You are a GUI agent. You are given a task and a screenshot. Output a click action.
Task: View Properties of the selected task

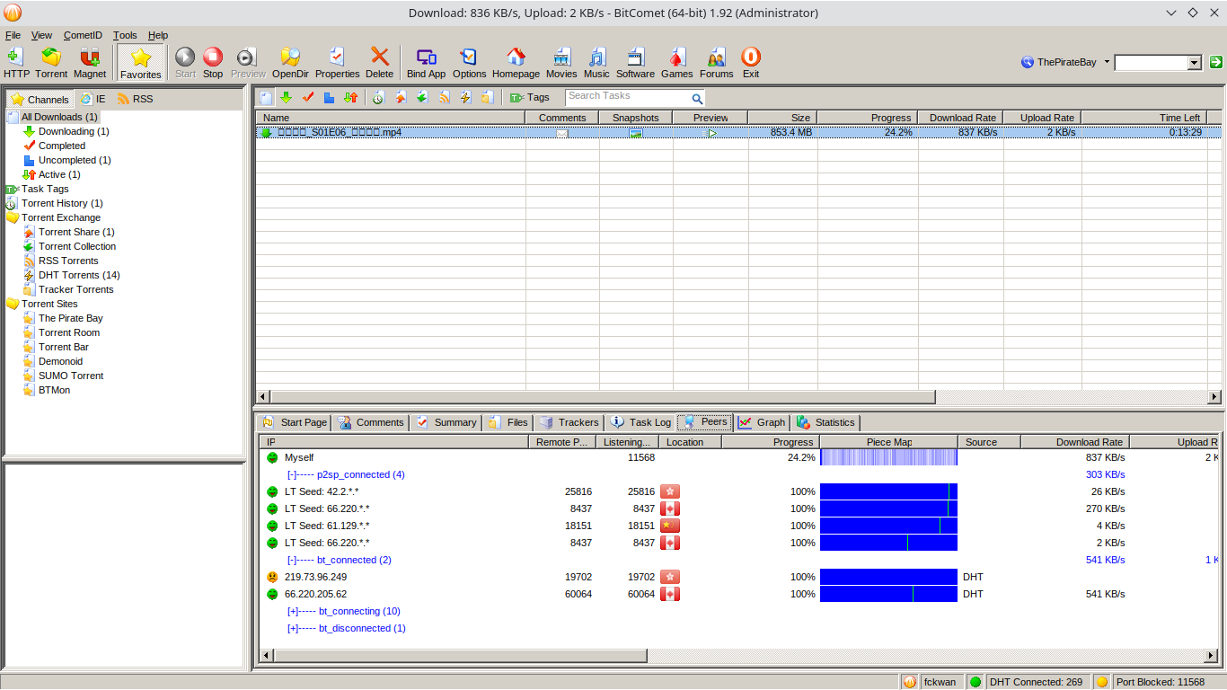pos(337,62)
